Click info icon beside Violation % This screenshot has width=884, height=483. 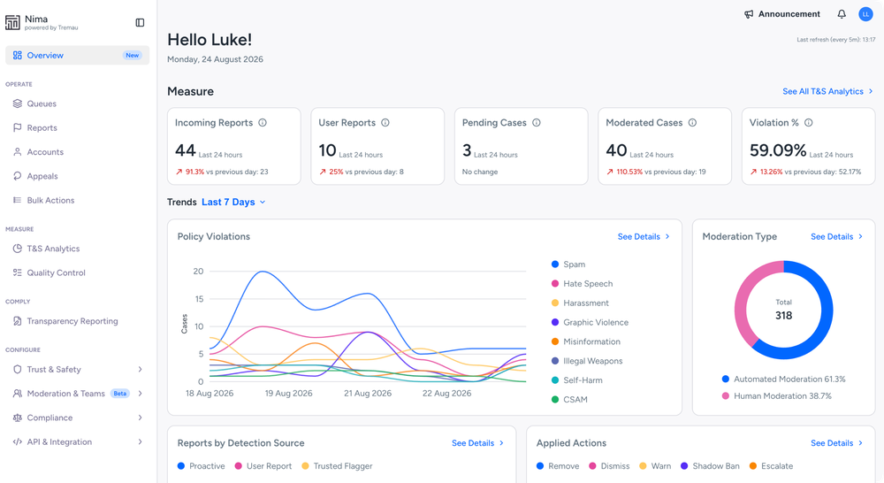tap(809, 122)
